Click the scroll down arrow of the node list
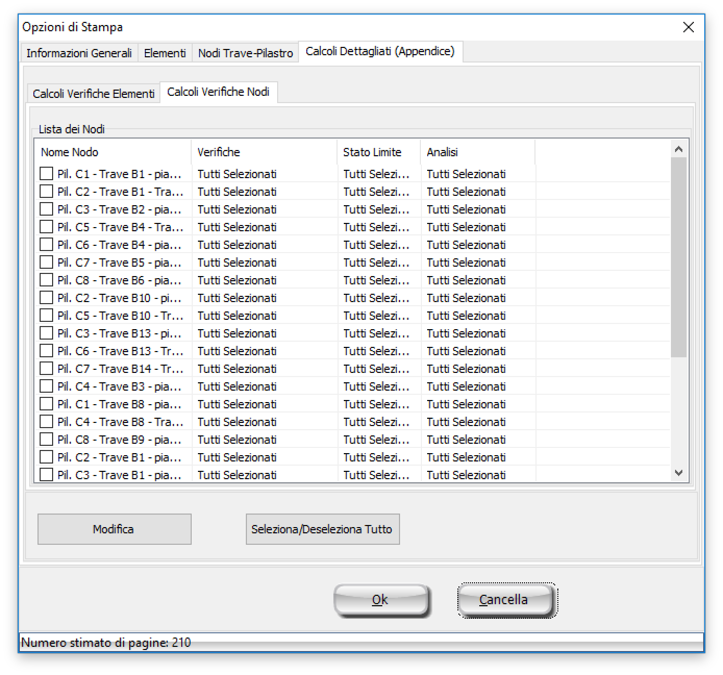 (678, 473)
